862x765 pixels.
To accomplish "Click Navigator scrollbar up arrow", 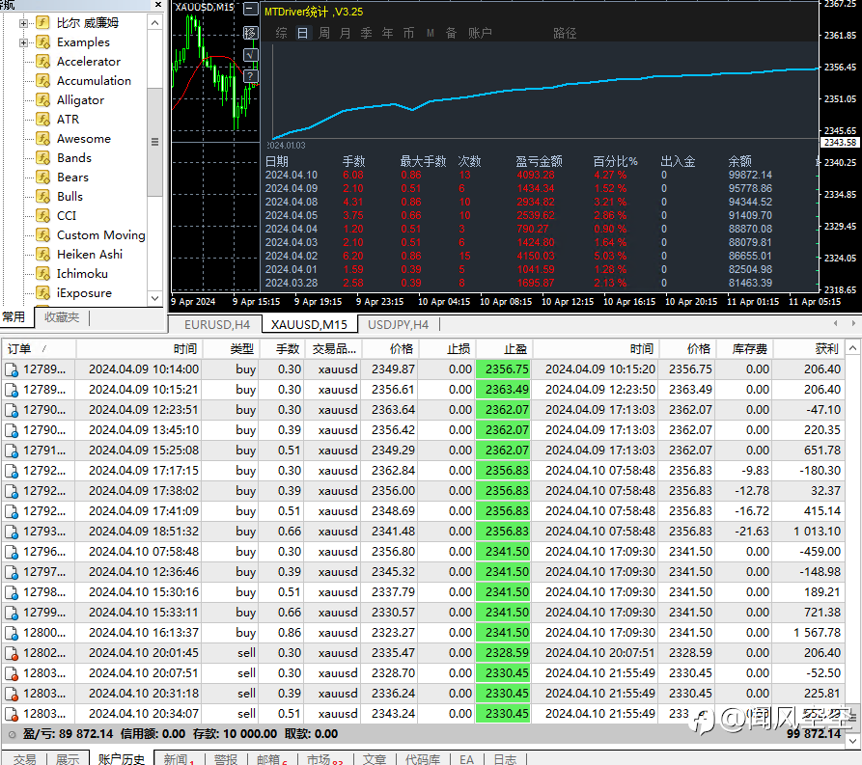I will click(155, 23).
